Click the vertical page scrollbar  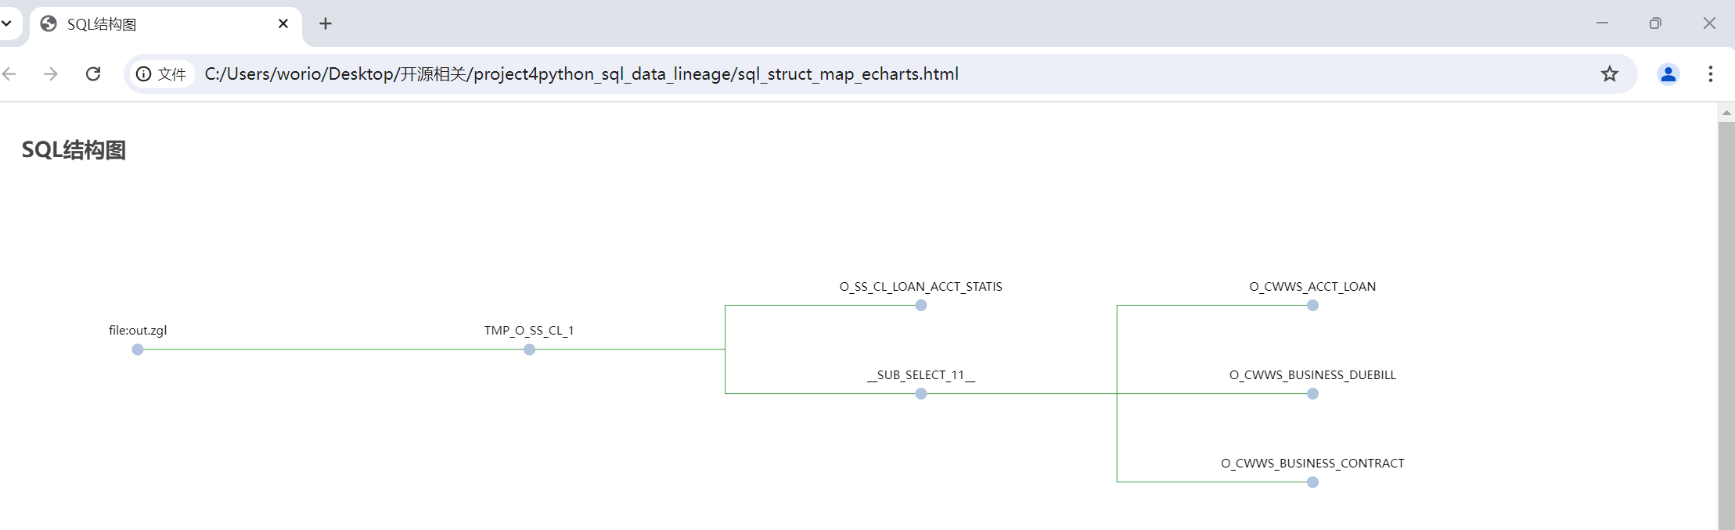tap(1726, 313)
